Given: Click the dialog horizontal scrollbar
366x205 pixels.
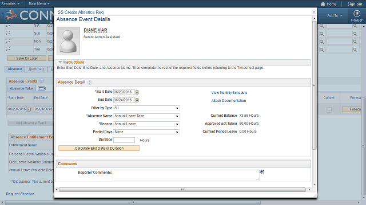Looking at the screenshot, I should [x=182, y=190].
